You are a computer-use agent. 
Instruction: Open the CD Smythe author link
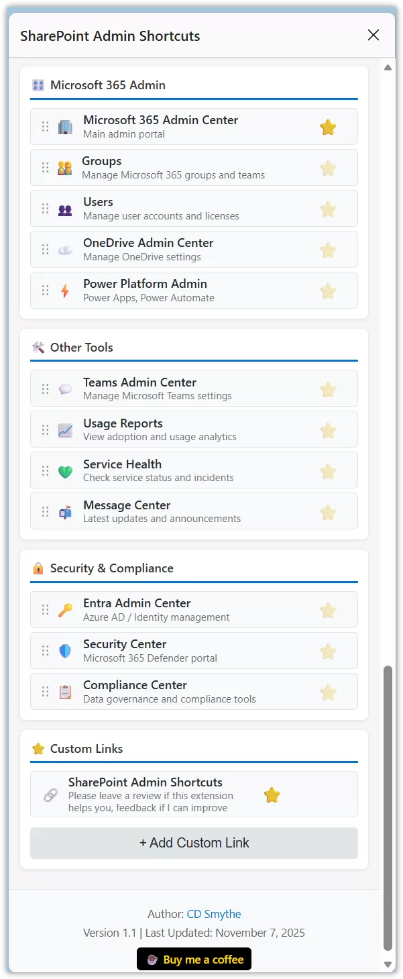(213, 913)
